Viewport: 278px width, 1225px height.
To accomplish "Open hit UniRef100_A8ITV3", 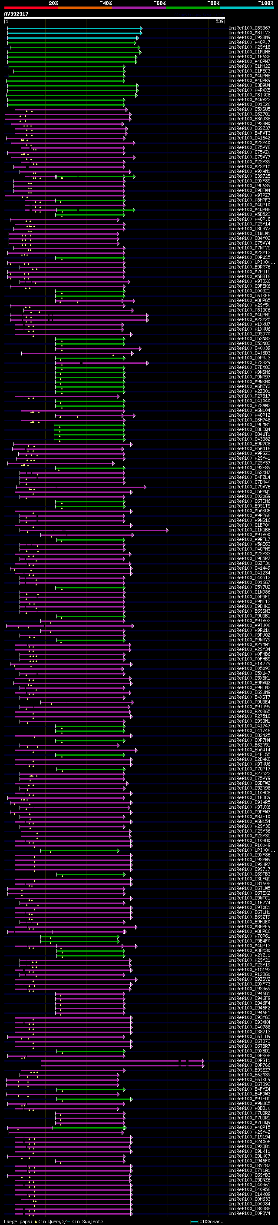I will point(249,33).
